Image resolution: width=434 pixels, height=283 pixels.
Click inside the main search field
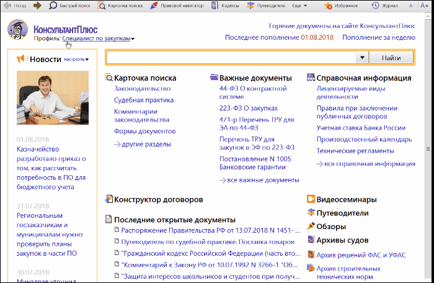click(231, 58)
